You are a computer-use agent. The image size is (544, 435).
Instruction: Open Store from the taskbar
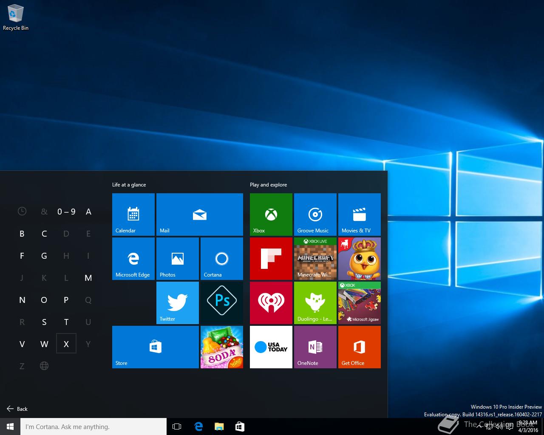pos(240,427)
